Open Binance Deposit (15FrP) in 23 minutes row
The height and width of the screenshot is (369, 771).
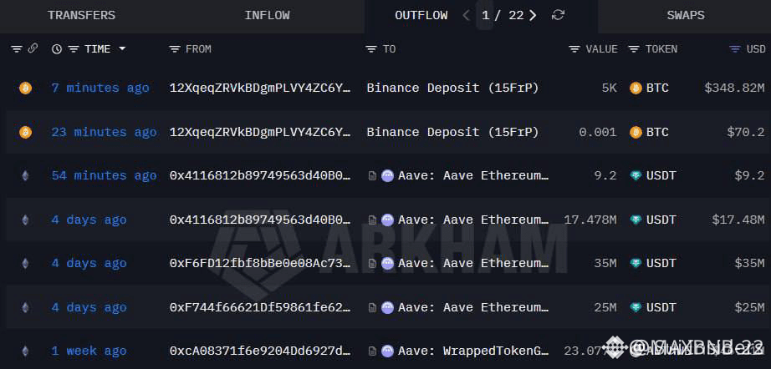click(x=452, y=132)
